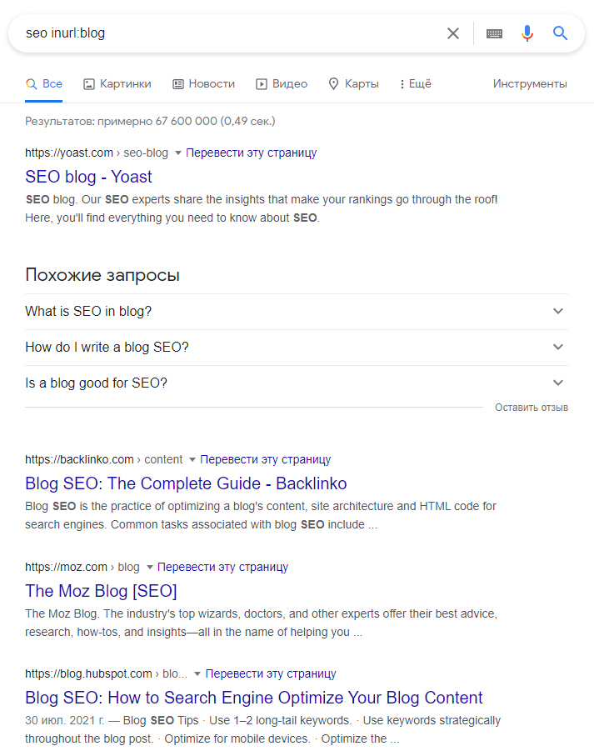Image resolution: width=594 pixels, height=751 pixels.
Task: Start voice search with microphone icon
Action: pyautogui.click(x=527, y=33)
